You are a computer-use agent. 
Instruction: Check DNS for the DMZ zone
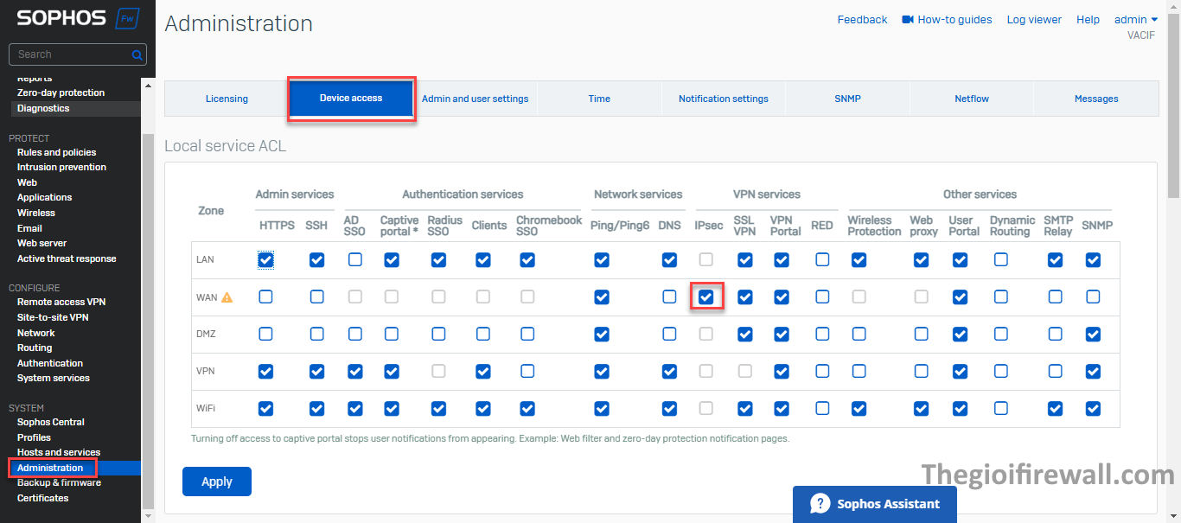pos(669,334)
